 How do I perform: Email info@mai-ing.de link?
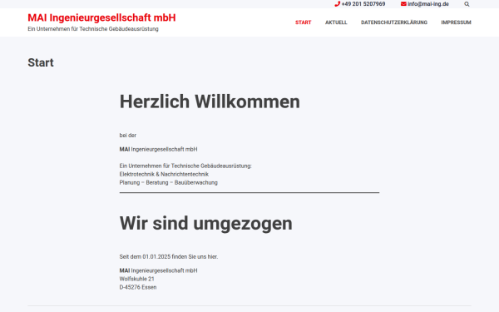tap(428, 4)
